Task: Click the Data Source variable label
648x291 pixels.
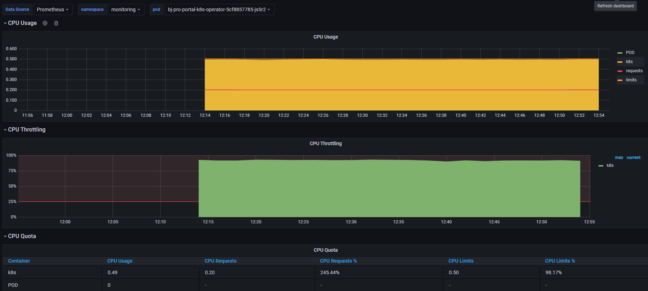Action: [18, 9]
